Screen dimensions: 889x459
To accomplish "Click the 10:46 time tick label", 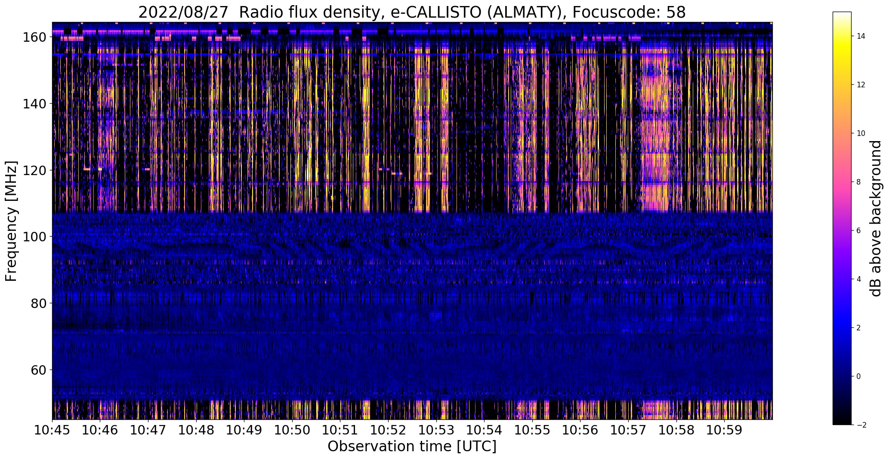I will tap(100, 430).
